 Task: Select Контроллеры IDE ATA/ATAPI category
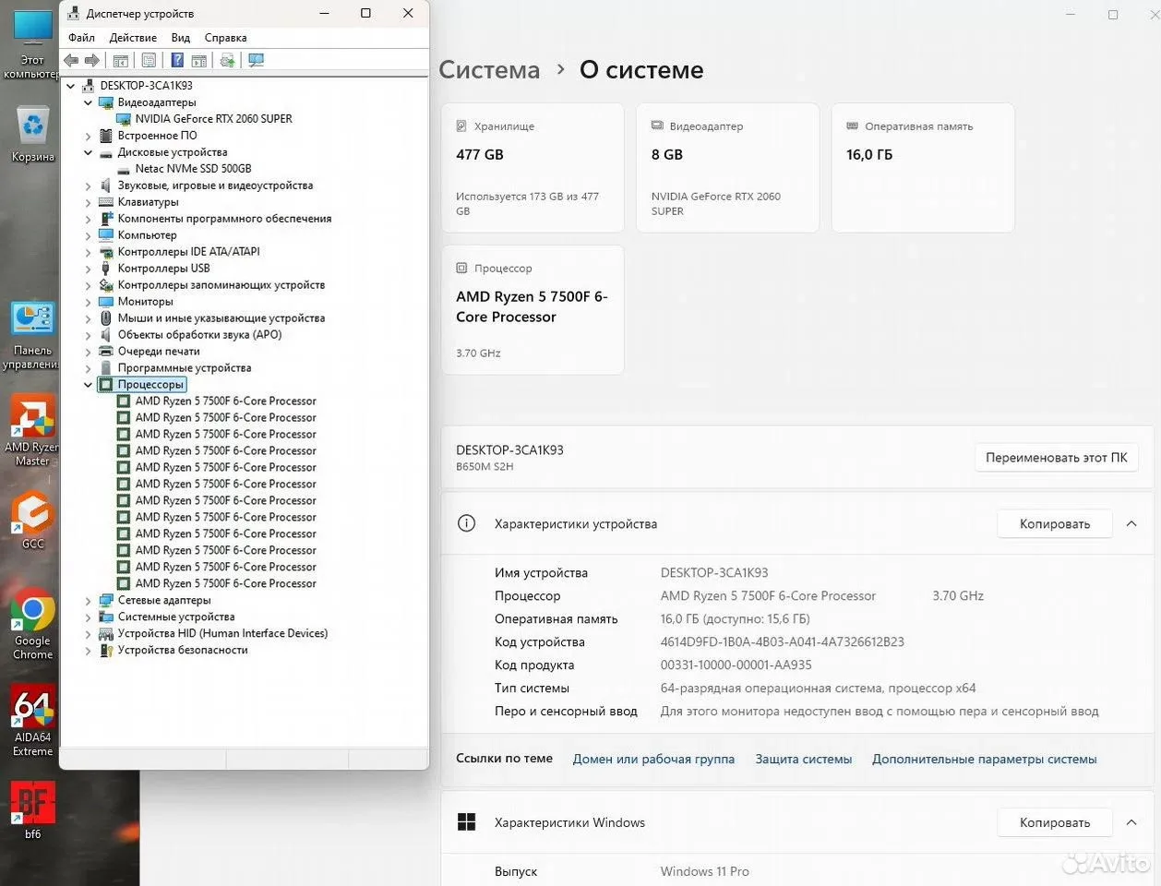[188, 252]
